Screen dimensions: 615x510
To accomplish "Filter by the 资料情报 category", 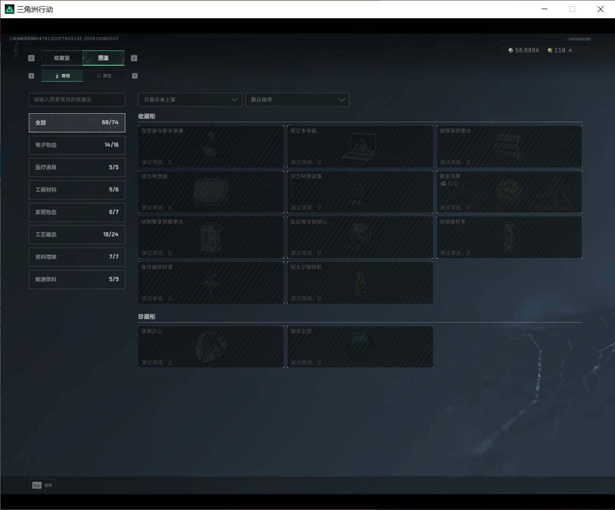I will [x=77, y=257].
